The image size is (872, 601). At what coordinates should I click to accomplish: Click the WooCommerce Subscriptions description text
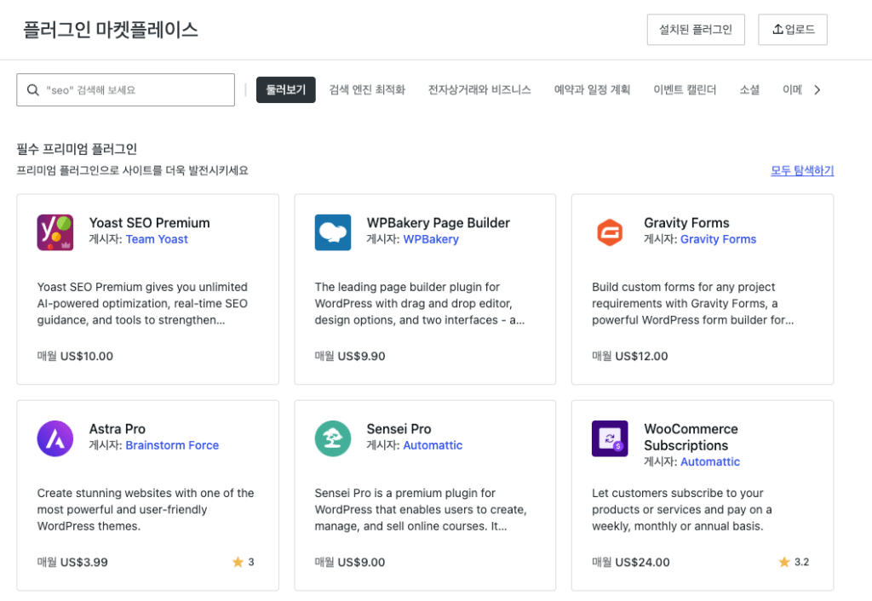tap(682, 510)
